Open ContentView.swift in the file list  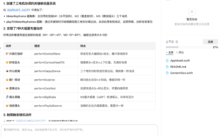tap(181, 73)
